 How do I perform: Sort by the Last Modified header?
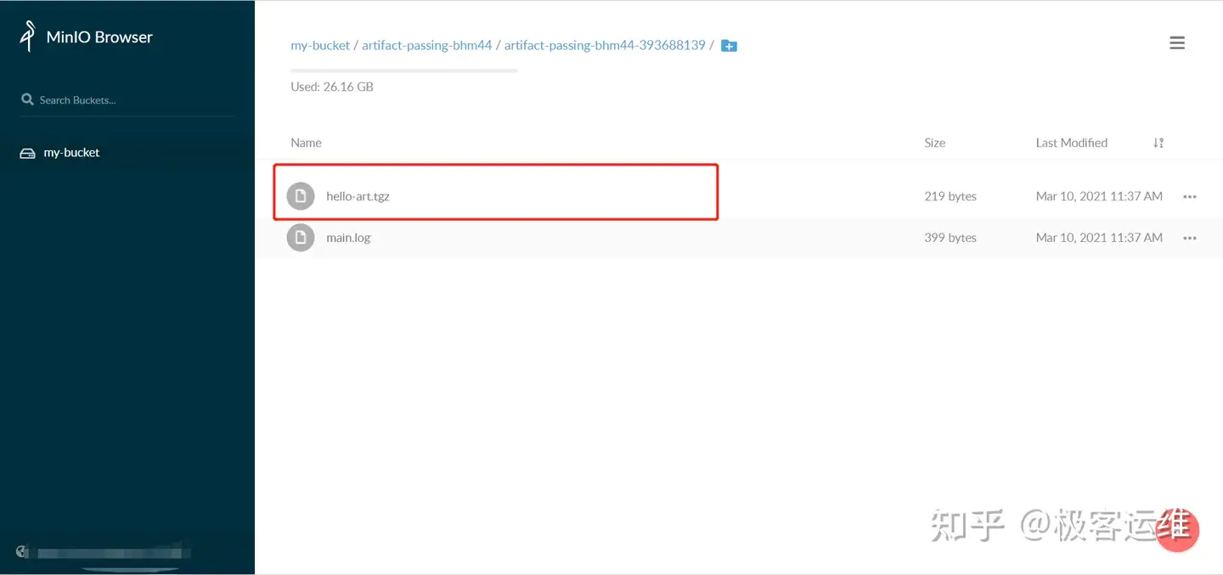pyautogui.click(x=1072, y=143)
